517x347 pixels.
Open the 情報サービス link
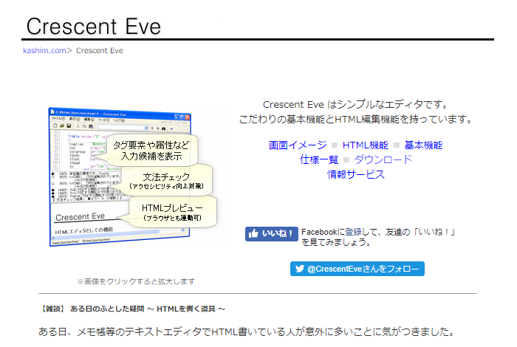(x=356, y=174)
